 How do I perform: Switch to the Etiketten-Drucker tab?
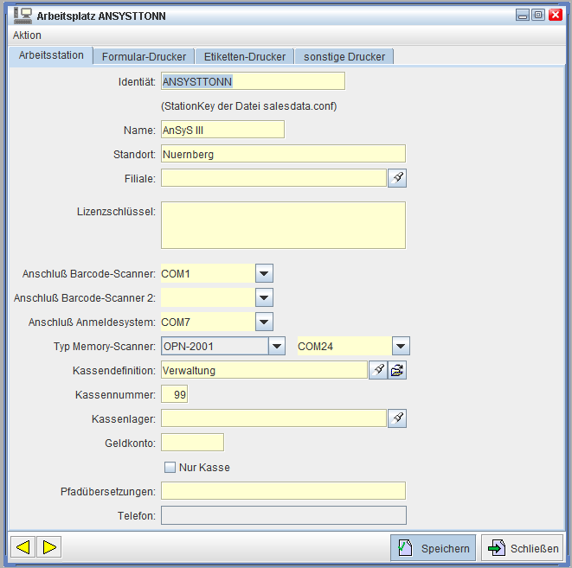[245, 57]
